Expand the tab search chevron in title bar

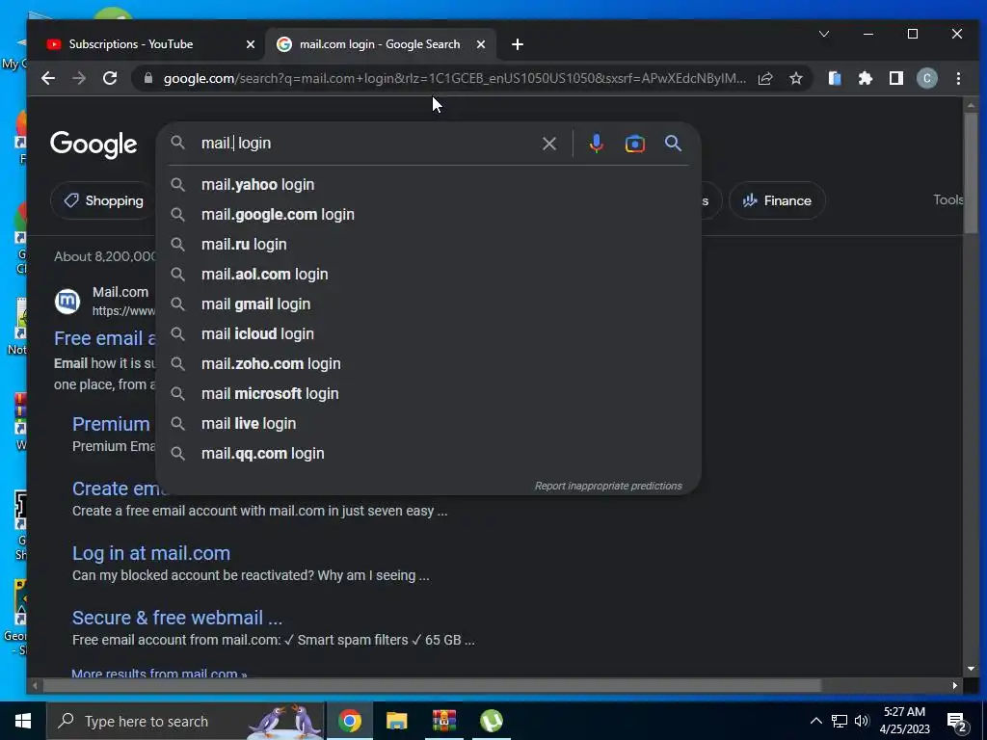pos(824,34)
